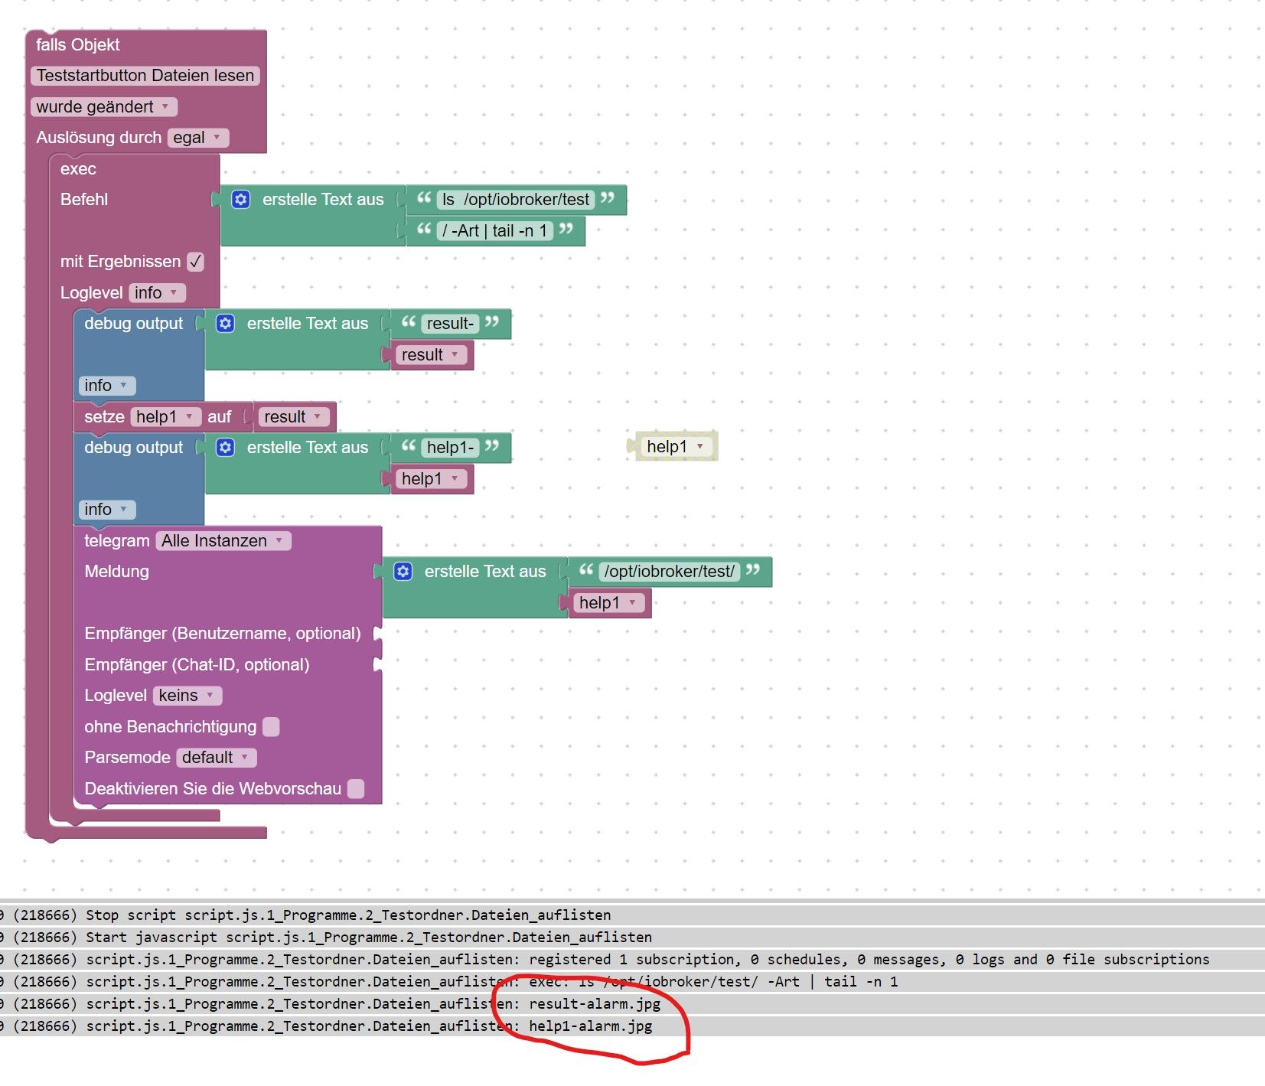Screen dimensions: 1265x1086
Task: Edit the "ls /opt/iobroker/test" text field
Action: [516, 200]
